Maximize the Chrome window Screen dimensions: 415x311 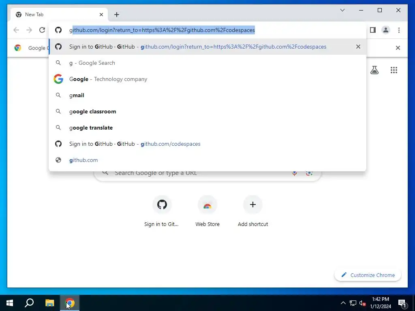coord(379,10)
